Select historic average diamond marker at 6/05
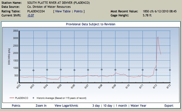 (61, 70)
